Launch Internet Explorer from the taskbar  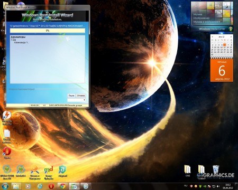click(x=40, y=186)
